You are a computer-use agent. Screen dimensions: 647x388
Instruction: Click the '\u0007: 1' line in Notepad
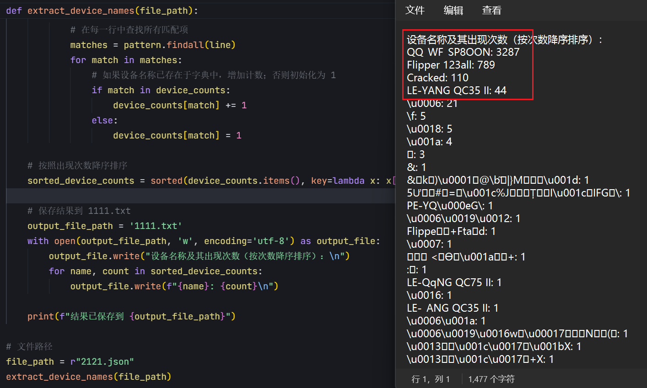tap(429, 244)
